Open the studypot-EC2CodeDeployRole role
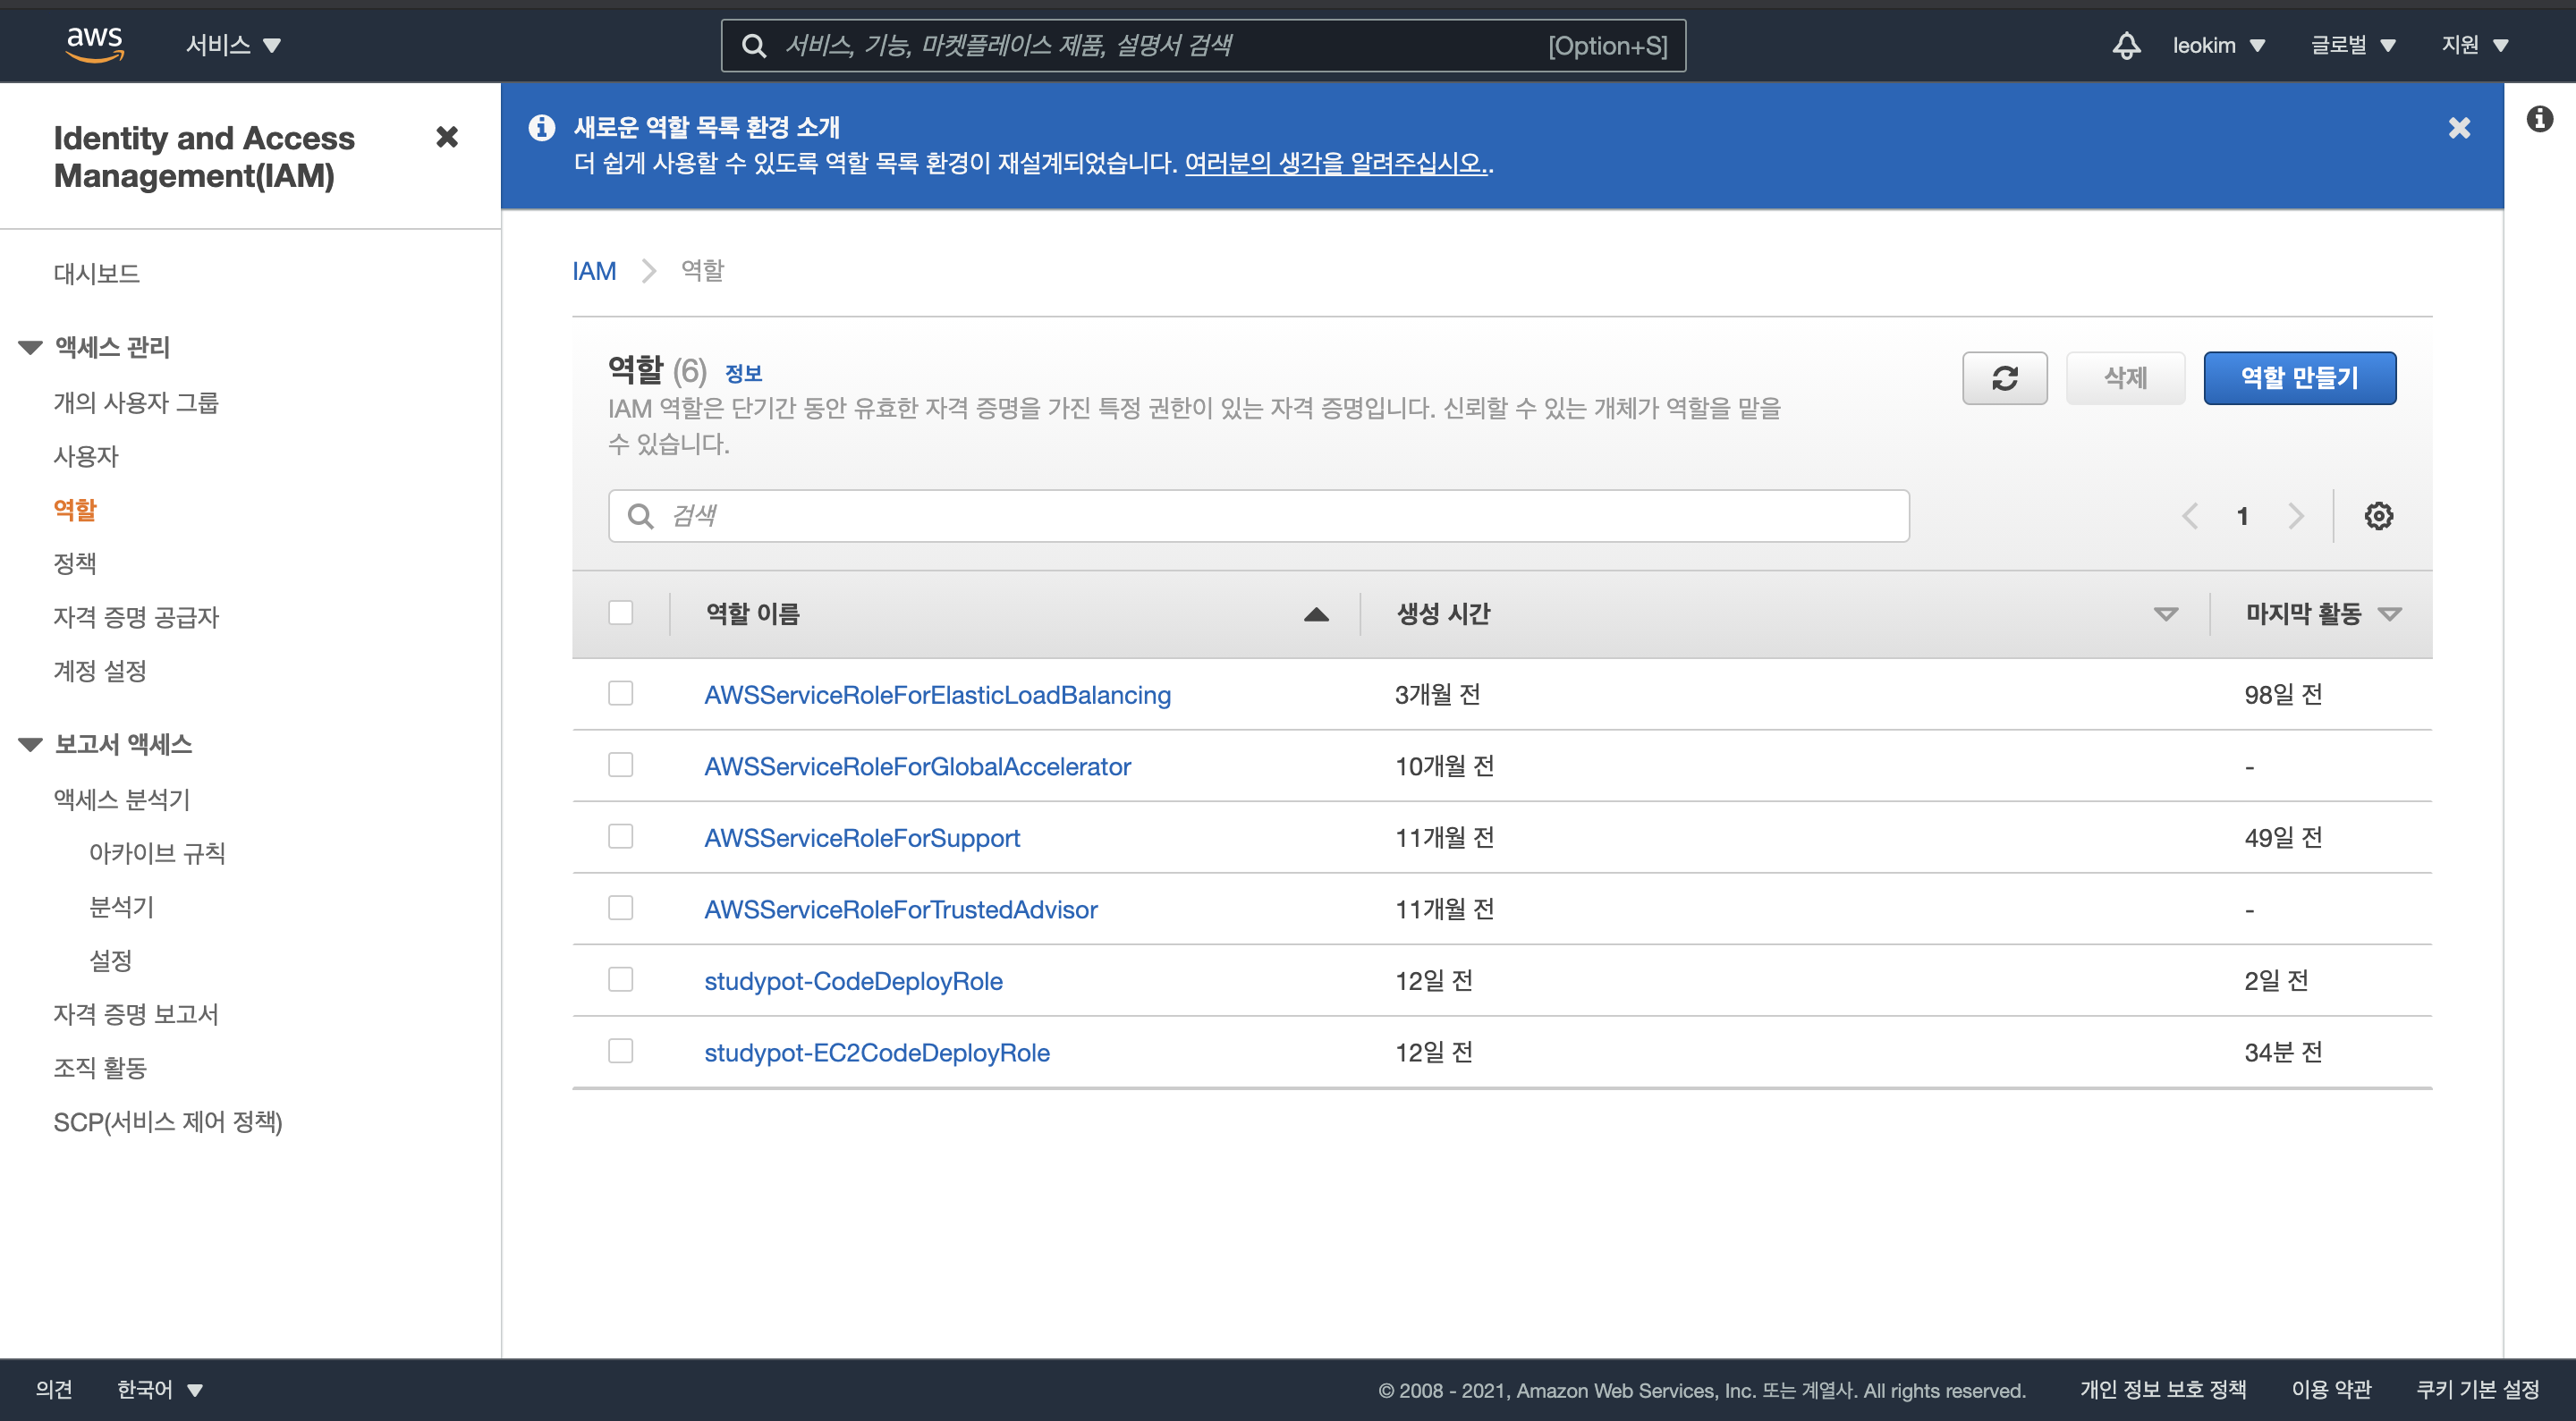 877,1053
